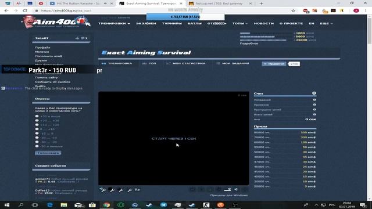Click the Нравится like button
This screenshot has width=372, height=209.
pyautogui.click(x=274, y=64)
